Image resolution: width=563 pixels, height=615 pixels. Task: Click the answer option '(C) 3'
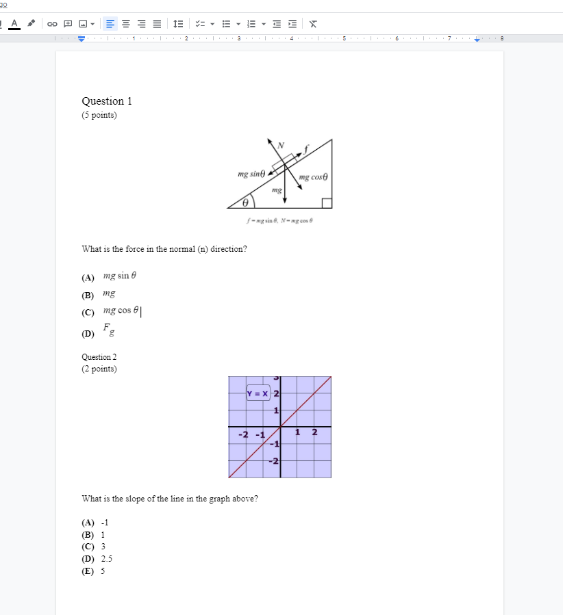pyautogui.click(x=93, y=547)
